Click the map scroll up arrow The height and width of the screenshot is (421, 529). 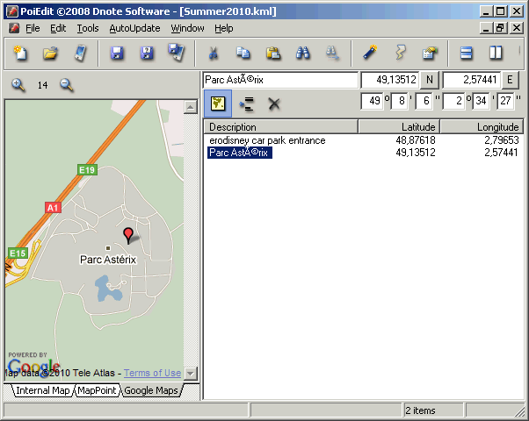coord(191,107)
